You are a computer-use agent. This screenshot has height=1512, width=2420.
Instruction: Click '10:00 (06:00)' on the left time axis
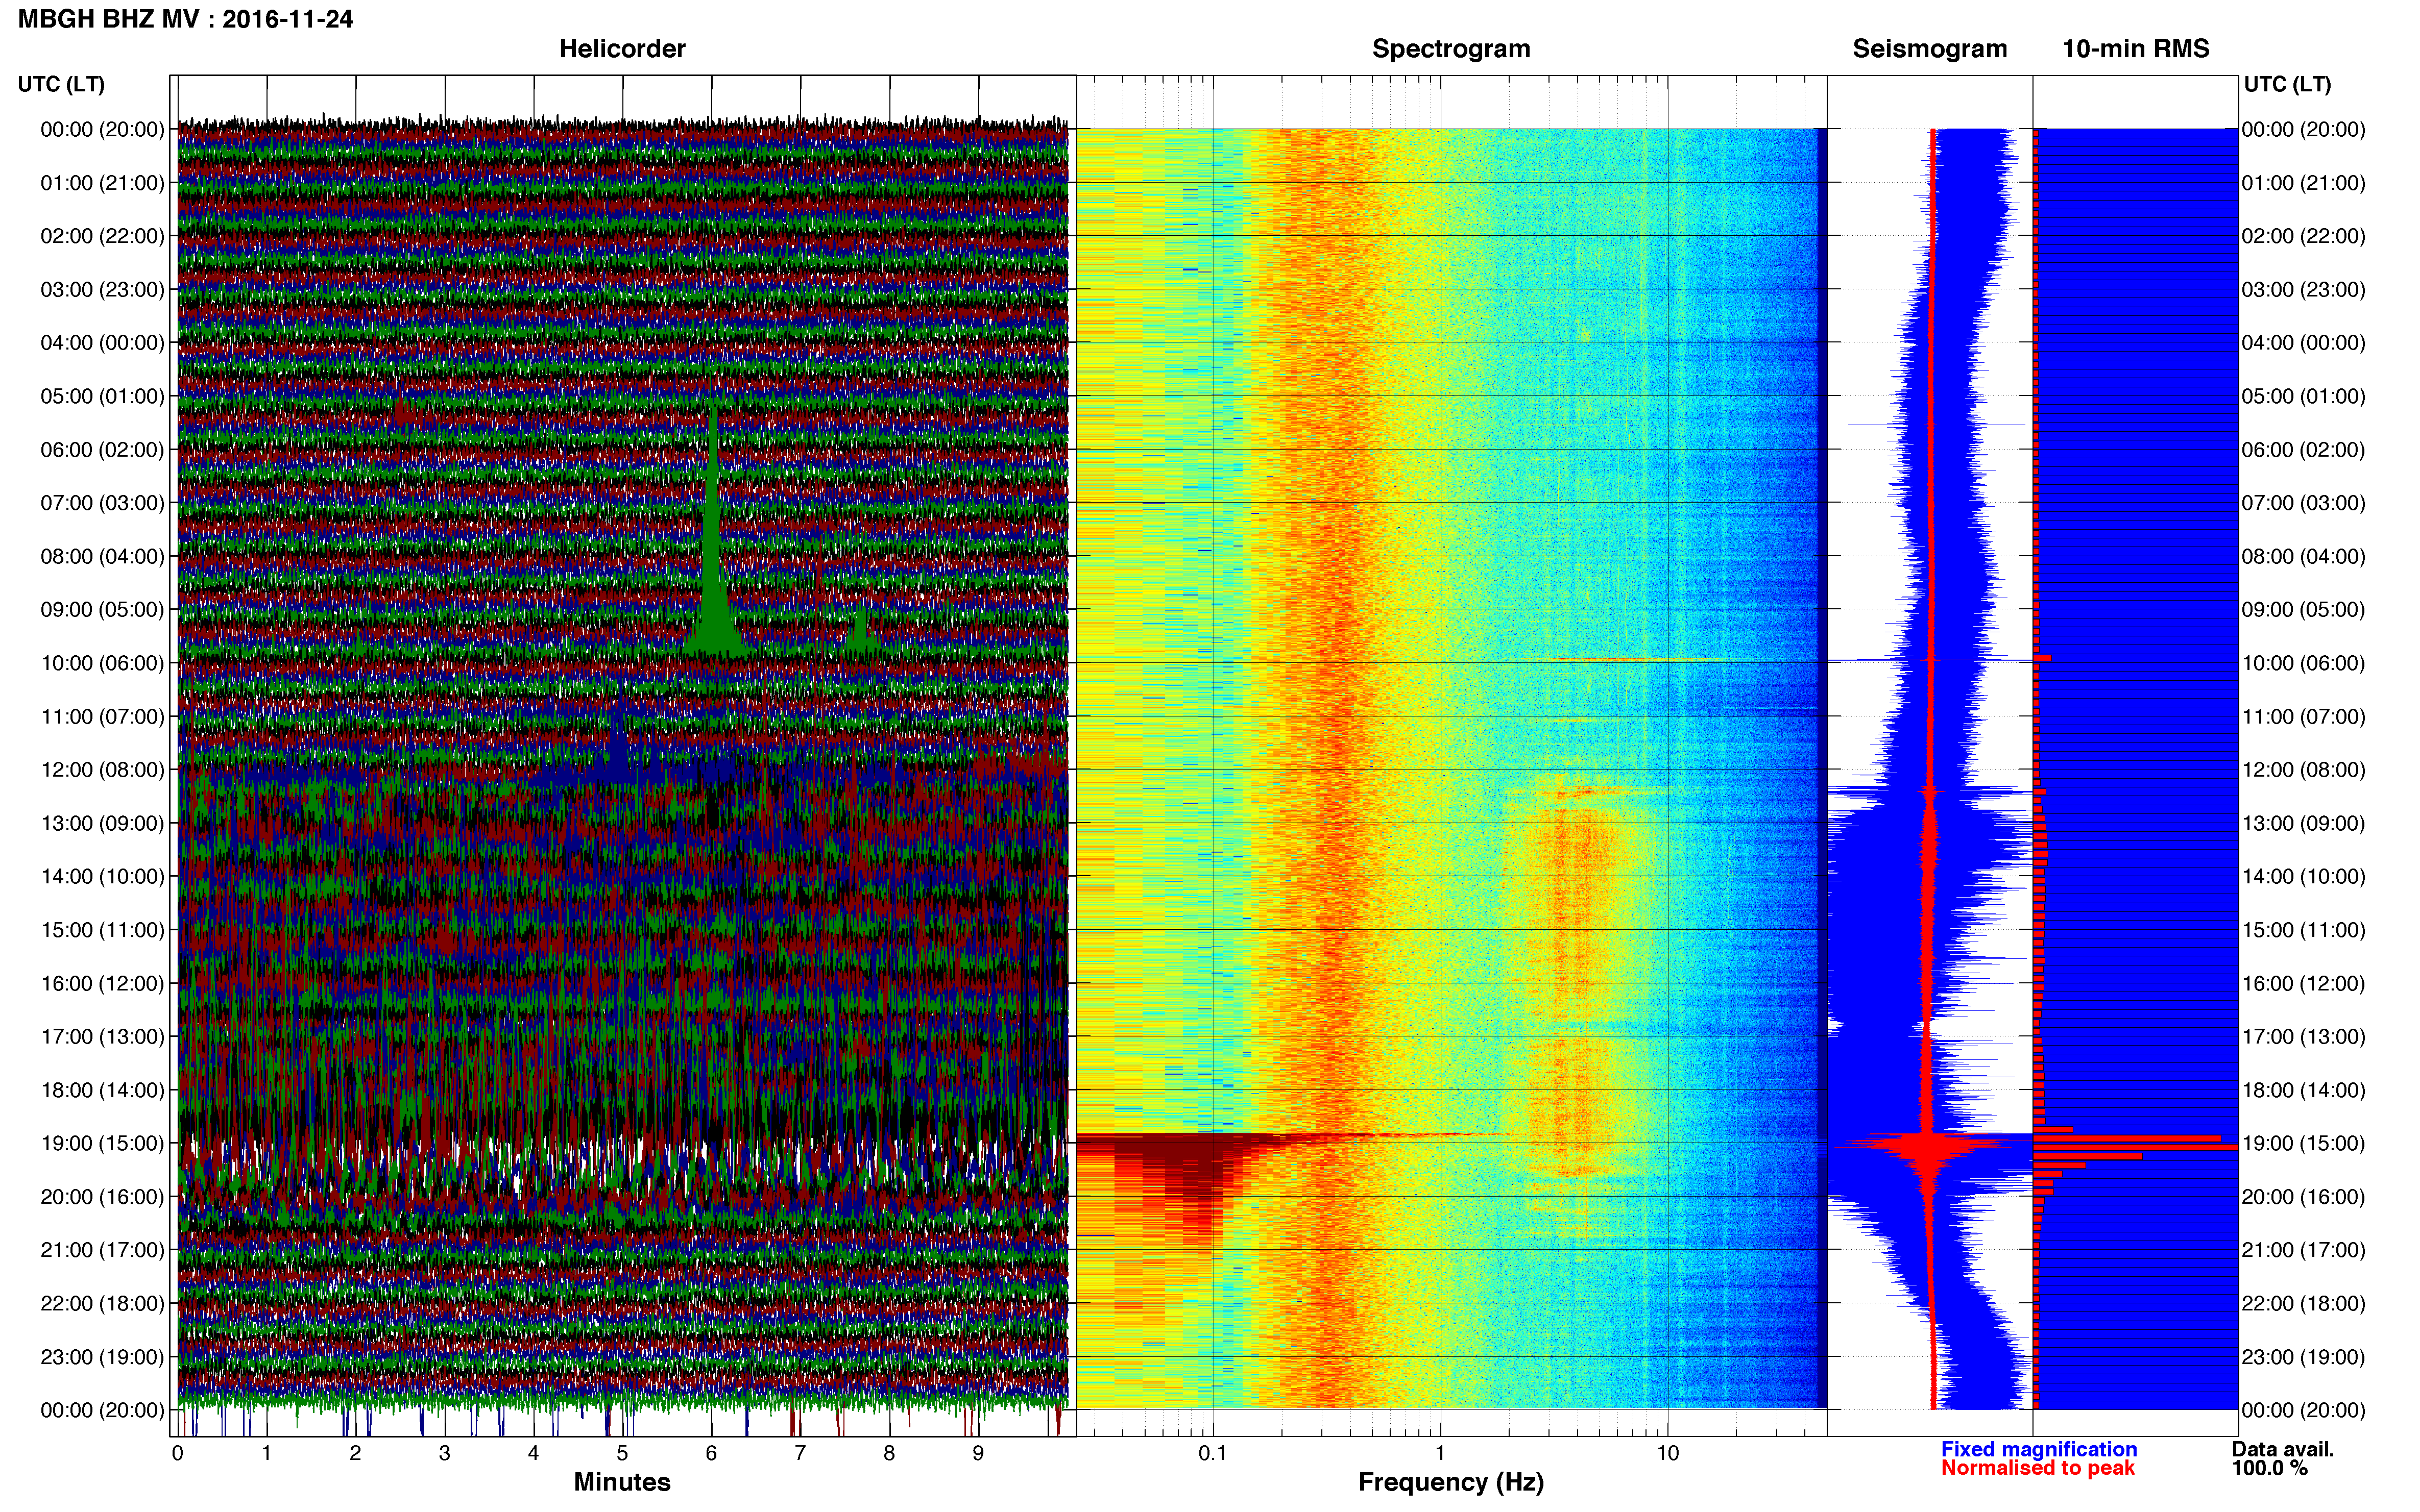click(x=102, y=663)
